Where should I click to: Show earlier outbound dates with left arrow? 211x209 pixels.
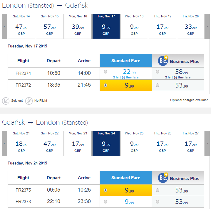(5, 26)
